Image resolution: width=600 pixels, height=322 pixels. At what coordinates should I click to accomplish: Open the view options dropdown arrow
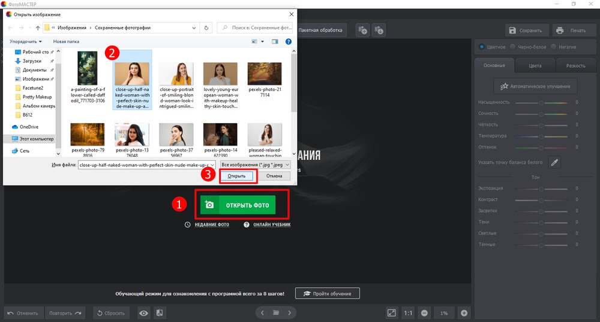(263, 41)
